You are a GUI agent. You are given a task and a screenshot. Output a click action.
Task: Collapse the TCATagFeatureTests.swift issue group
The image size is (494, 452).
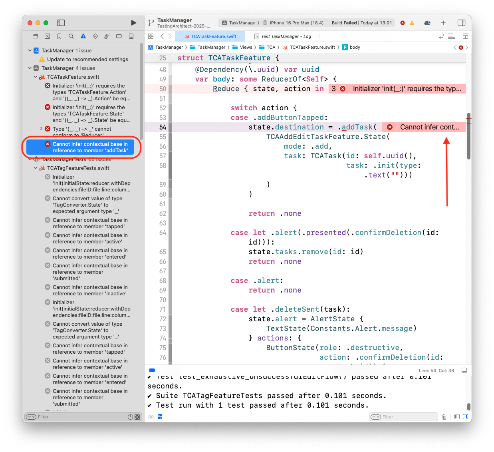pos(36,168)
